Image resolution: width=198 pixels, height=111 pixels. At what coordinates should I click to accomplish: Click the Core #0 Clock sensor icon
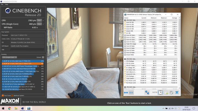[125, 35]
